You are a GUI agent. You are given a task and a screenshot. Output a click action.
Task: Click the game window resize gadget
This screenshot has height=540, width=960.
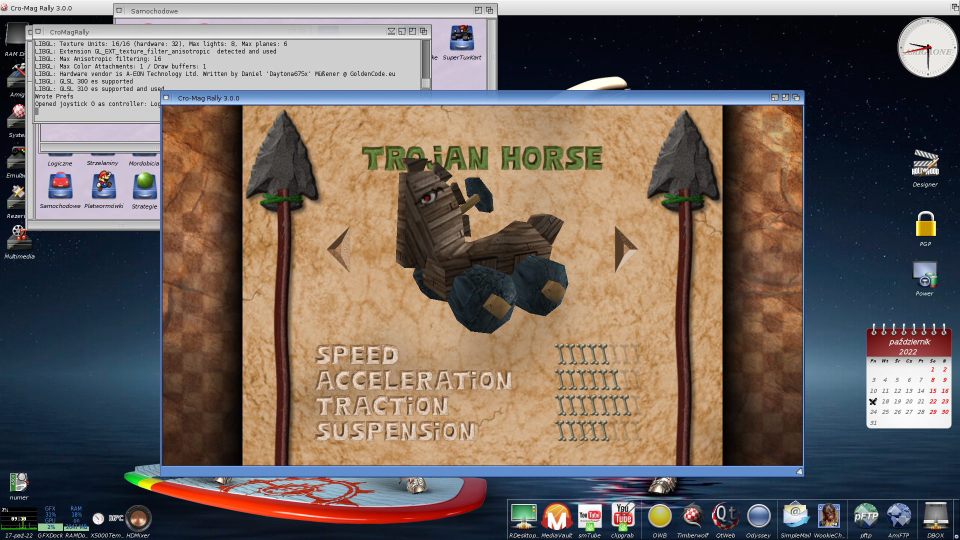click(799, 471)
